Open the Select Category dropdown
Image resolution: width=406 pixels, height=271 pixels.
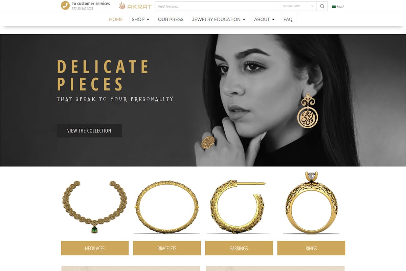click(298, 6)
